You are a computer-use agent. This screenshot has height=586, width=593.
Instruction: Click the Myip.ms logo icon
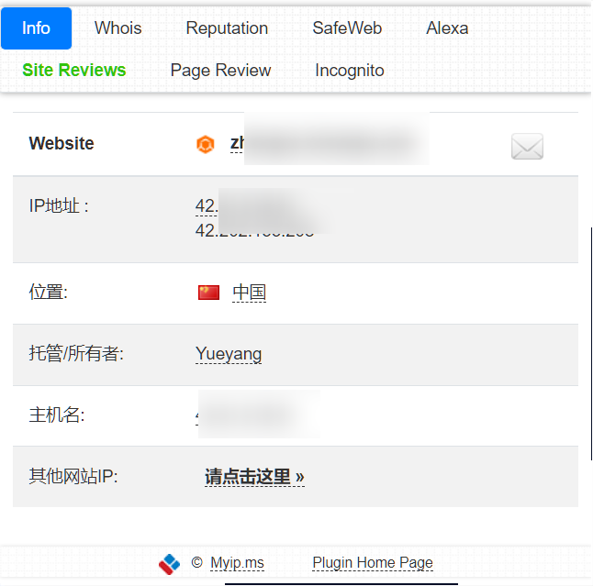[x=169, y=563]
